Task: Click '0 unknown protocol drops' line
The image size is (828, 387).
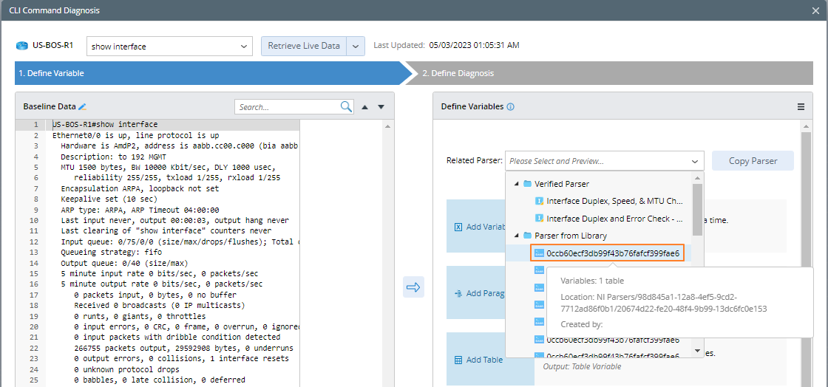Action: pyautogui.click(x=126, y=369)
